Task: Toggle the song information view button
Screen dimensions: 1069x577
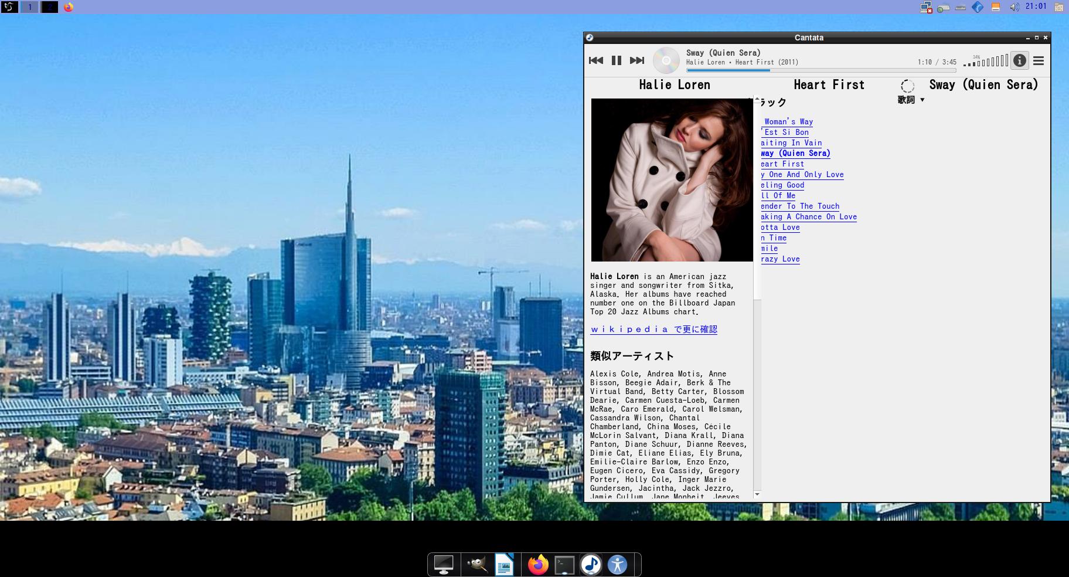Action: pyautogui.click(x=1019, y=60)
